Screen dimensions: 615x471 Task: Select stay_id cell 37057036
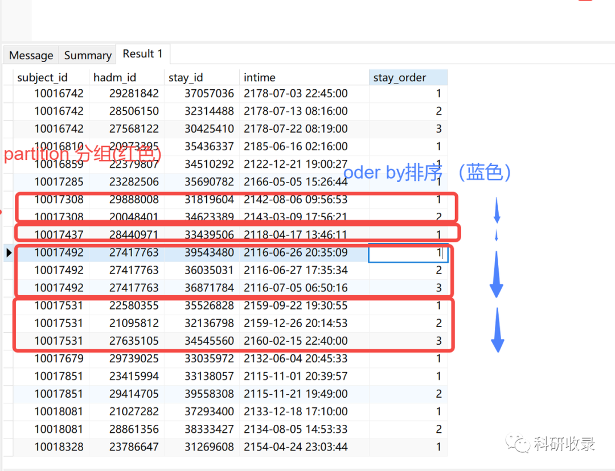click(202, 94)
